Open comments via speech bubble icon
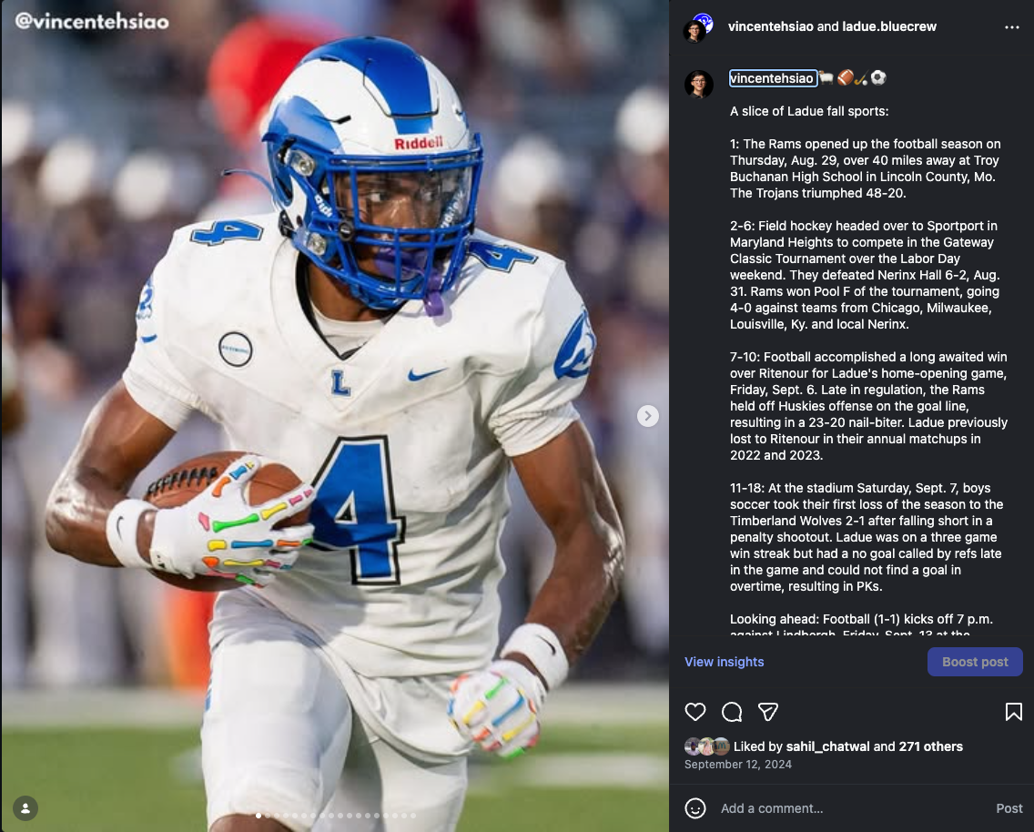This screenshot has width=1034, height=832. tap(732, 712)
